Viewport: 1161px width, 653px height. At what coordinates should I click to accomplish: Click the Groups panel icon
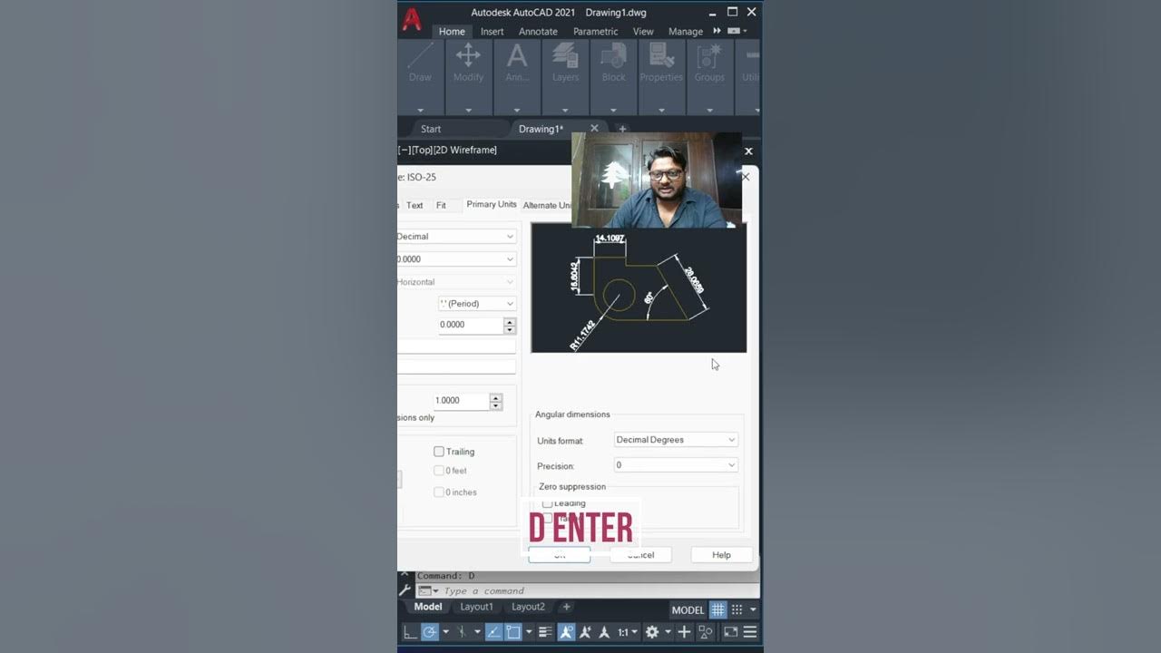[x=709, y=56]
